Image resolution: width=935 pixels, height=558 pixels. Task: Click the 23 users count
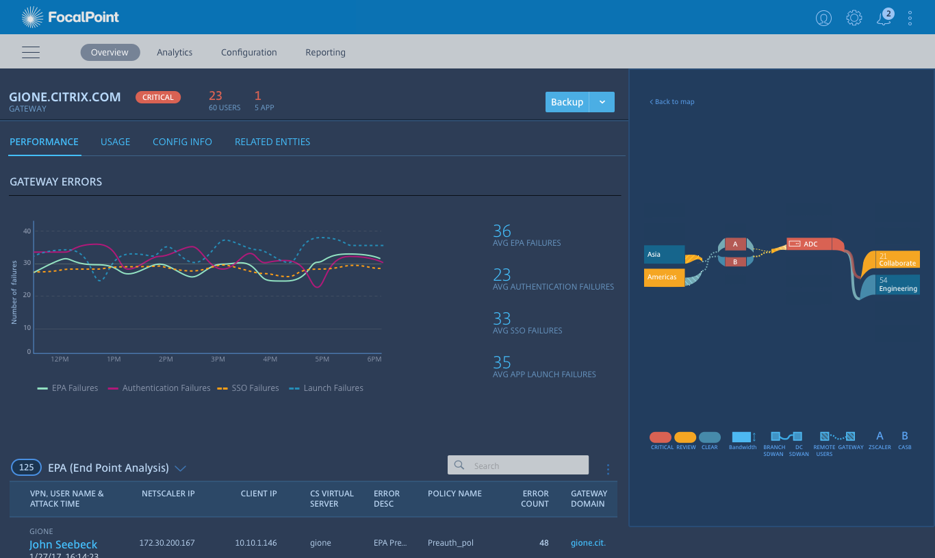(x=216, y=96)
